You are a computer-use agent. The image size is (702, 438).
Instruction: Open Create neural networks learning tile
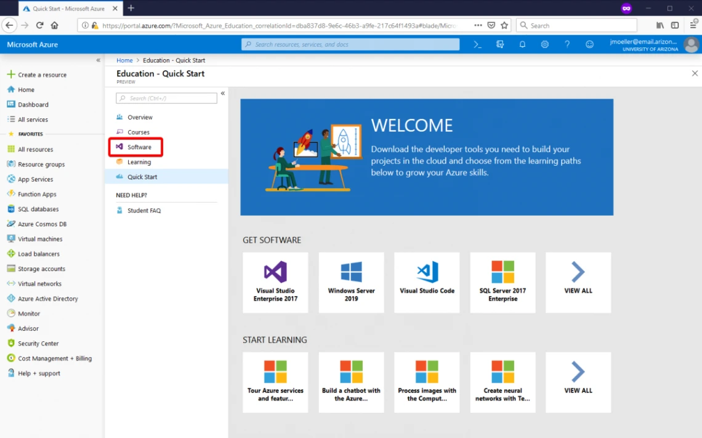coord(502,382)
